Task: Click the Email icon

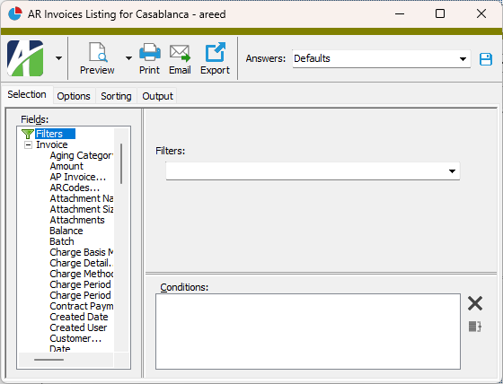Action: coord(180,53)
